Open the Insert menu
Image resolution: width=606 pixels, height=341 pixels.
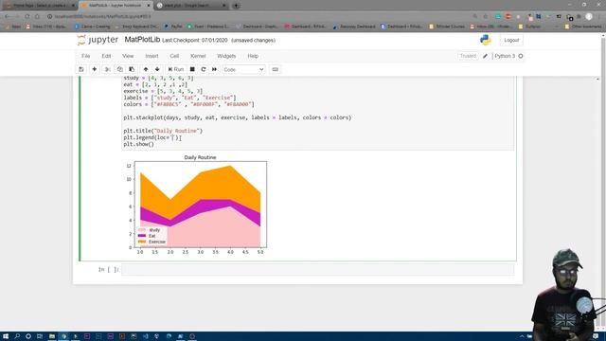click(x=151, y=56)
